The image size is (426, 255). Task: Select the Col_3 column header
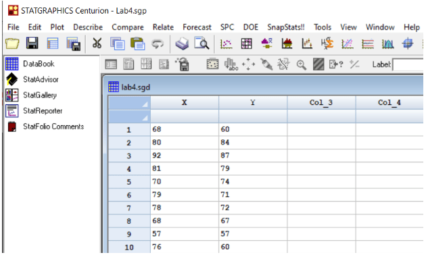coord(321,103)
